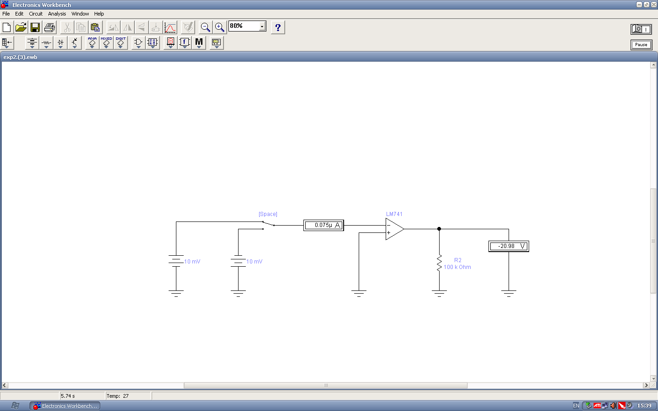Flip component vertically

click(x=142, y=27)
